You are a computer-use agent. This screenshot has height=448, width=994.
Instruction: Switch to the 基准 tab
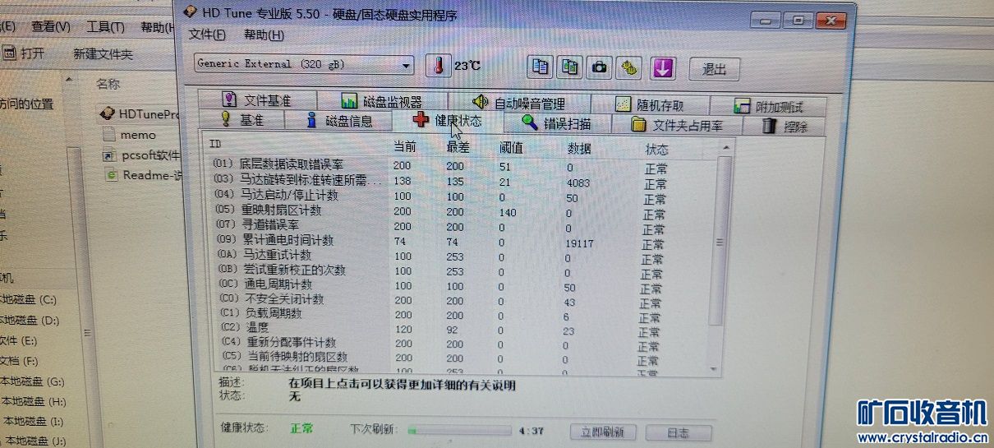pyautogui.click(x=242, y=120)
